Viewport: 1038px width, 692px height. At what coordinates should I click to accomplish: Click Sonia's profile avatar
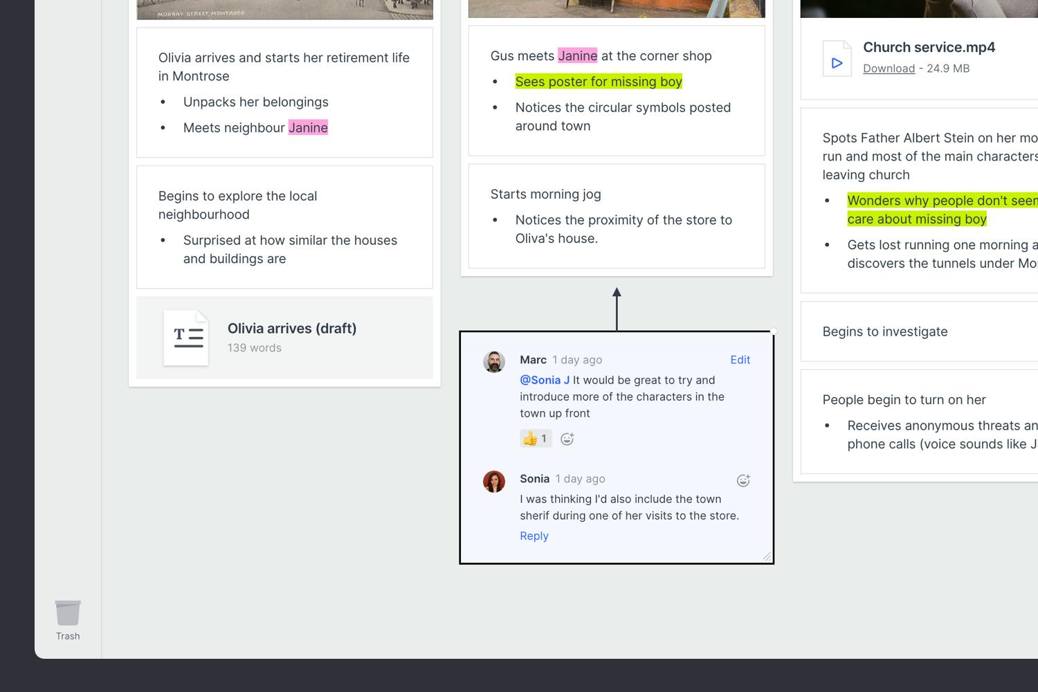click(494, 481)
